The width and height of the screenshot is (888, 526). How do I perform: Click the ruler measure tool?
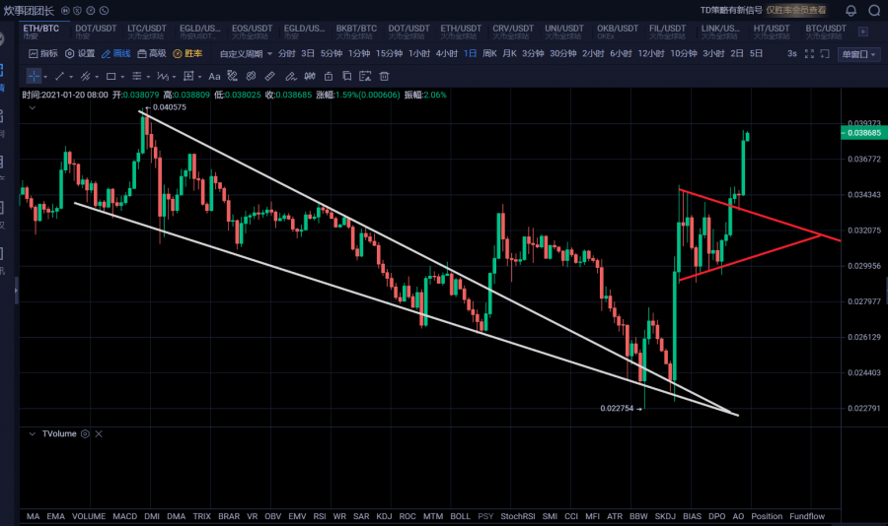[270, 76]
